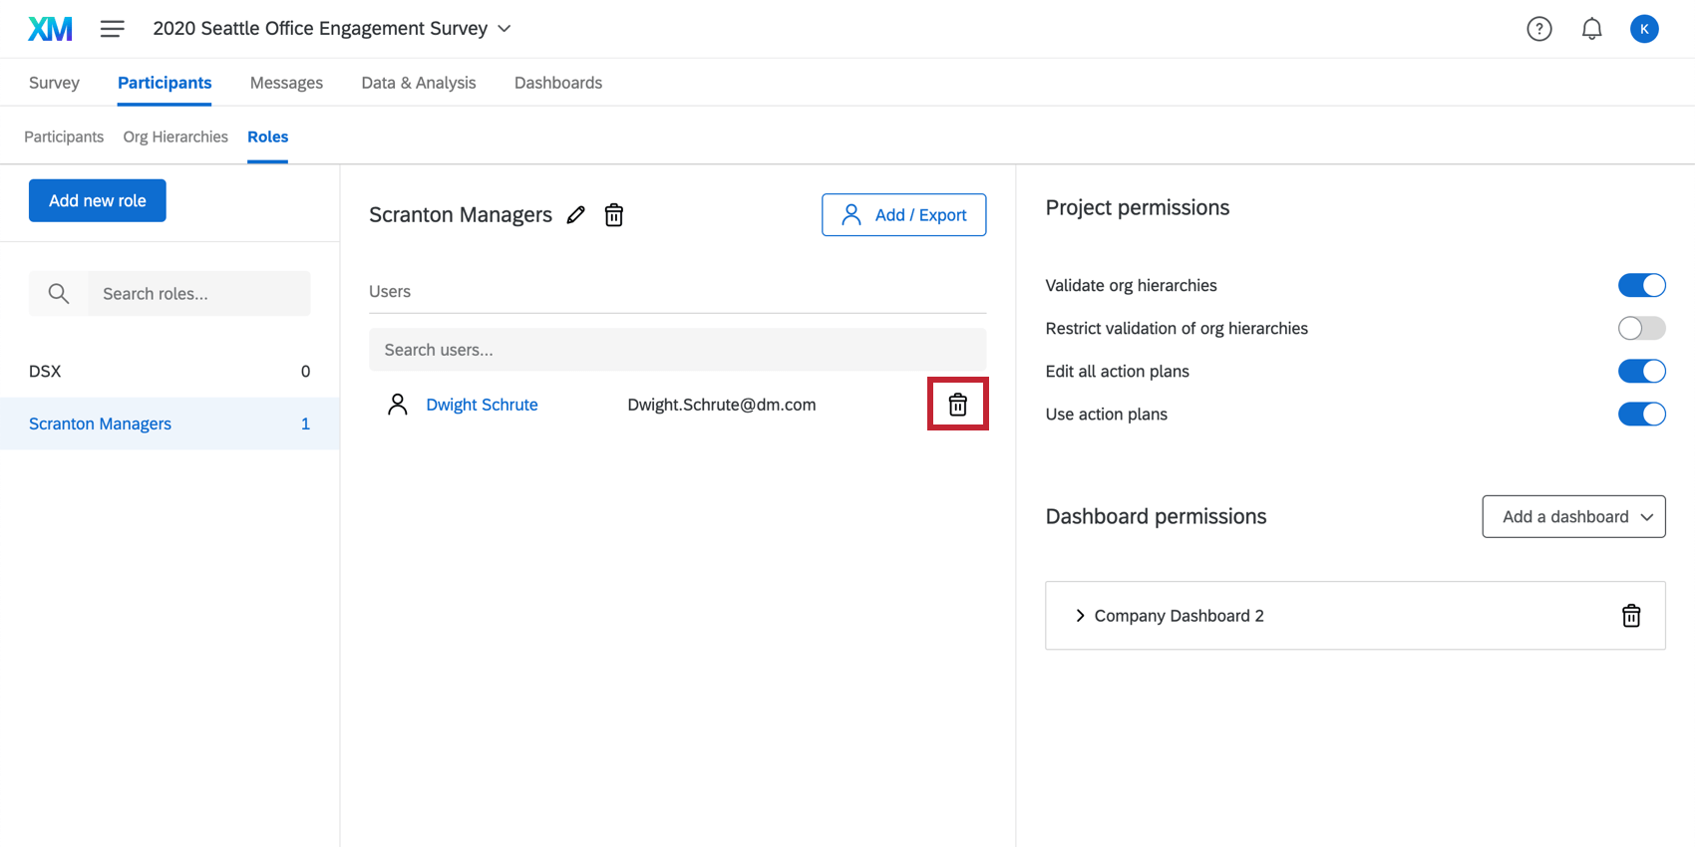Image resolution: width=1695 pixels, height=847 pixels.
Task: Click in the Search roles field
Action: [197, 294]
